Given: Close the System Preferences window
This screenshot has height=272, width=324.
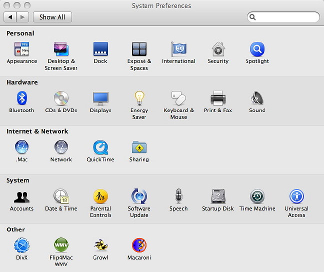Looking at the screenshot, I should pos(7,5).
